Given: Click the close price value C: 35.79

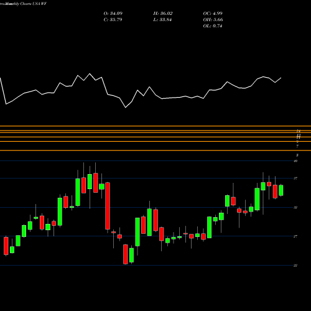Looking at the screenshot, I should [x=113, y=20].
